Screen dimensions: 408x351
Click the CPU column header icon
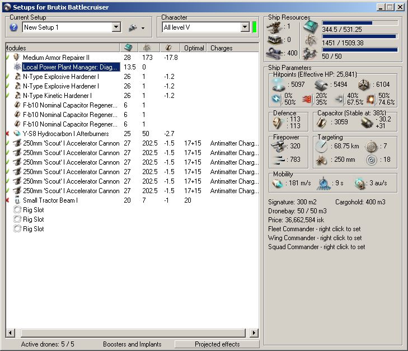coord(128,48)
